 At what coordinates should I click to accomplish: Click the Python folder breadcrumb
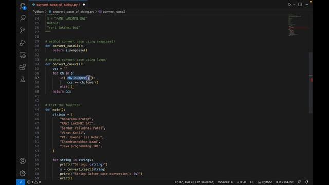pos(38,12)
